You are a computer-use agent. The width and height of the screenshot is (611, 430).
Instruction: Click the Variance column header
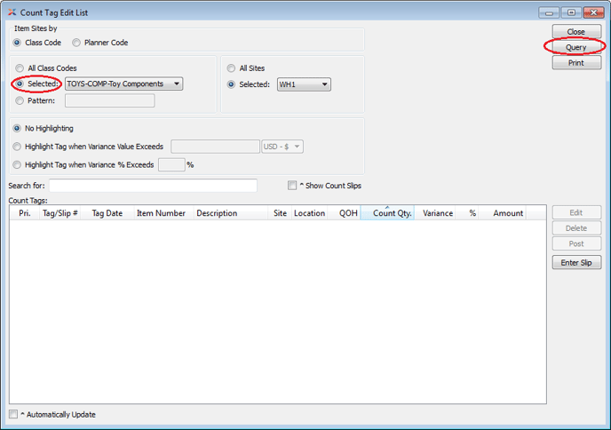point(437,213)
